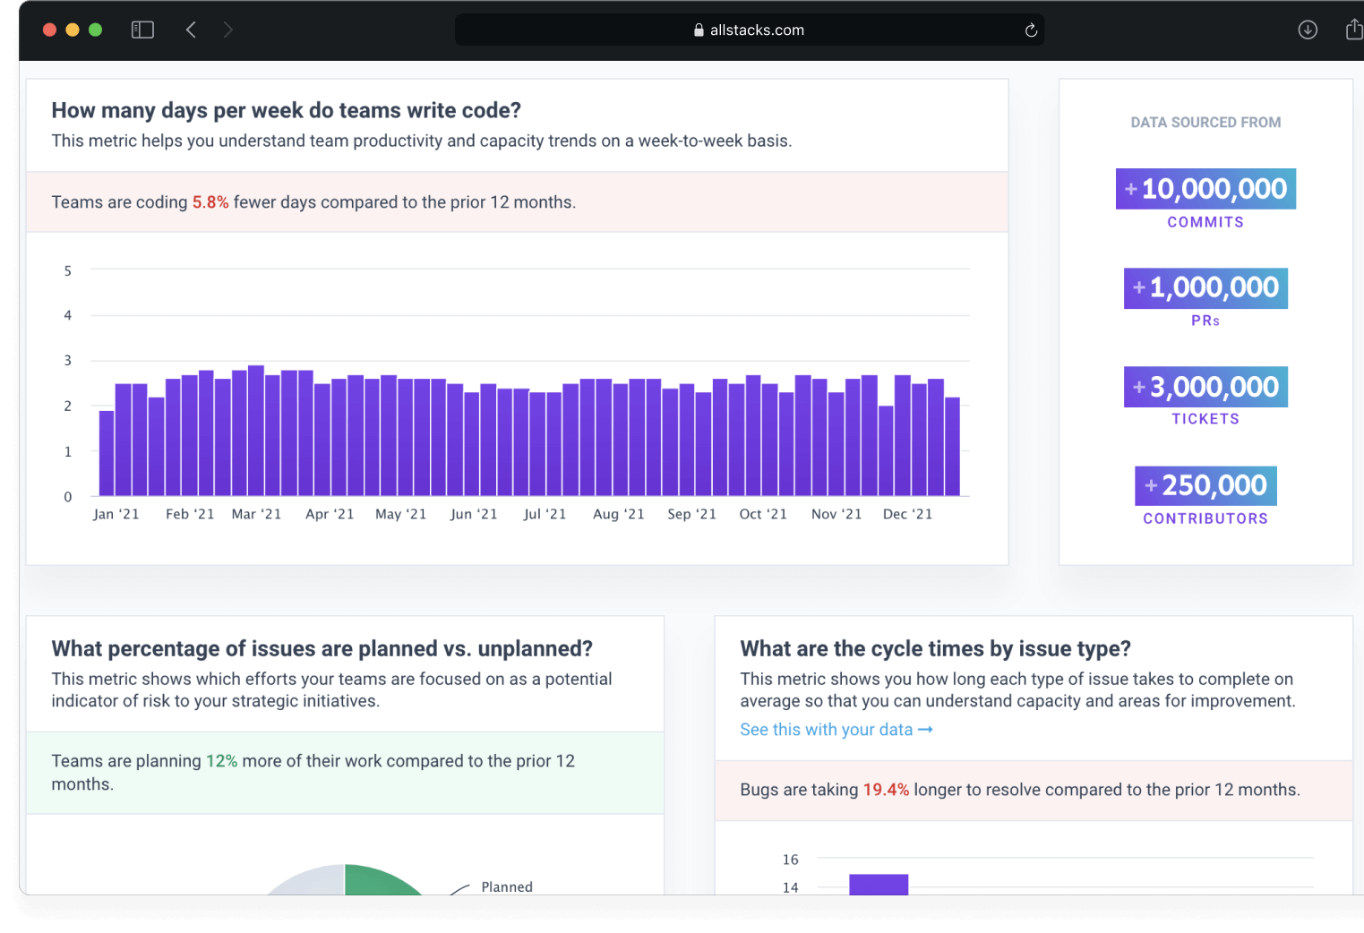Viewport: 1364px width, 933px height.
Task: Click the share icon in the browser toolbar
Action: [1353, 29]
